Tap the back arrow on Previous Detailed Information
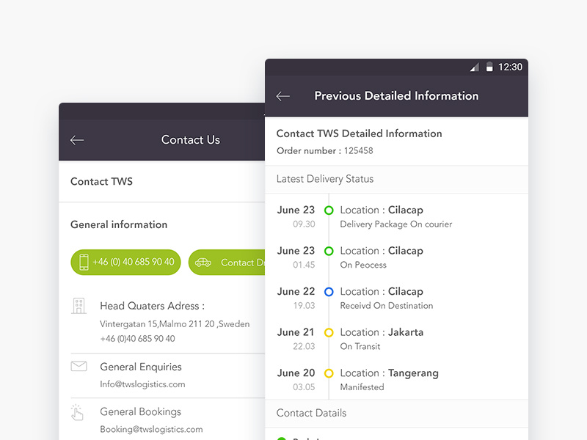587x440 pixels. point(283,96)
